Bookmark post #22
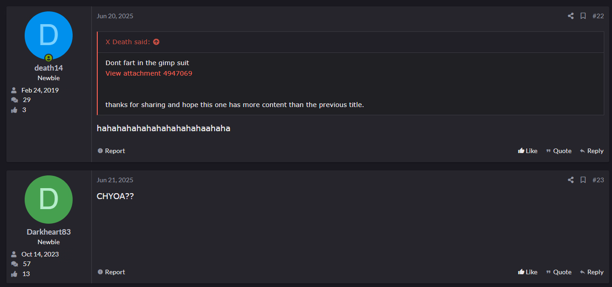Viewport: 612px width, 287px height. (x=583, y=16)
